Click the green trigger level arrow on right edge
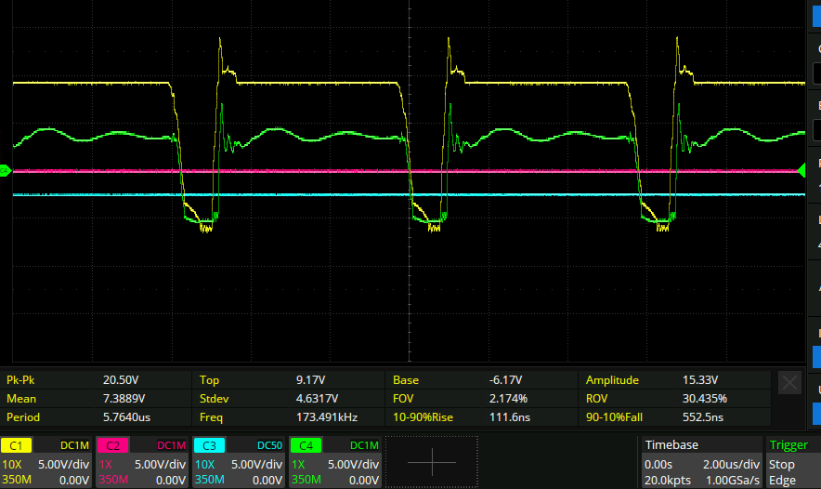 802,170
